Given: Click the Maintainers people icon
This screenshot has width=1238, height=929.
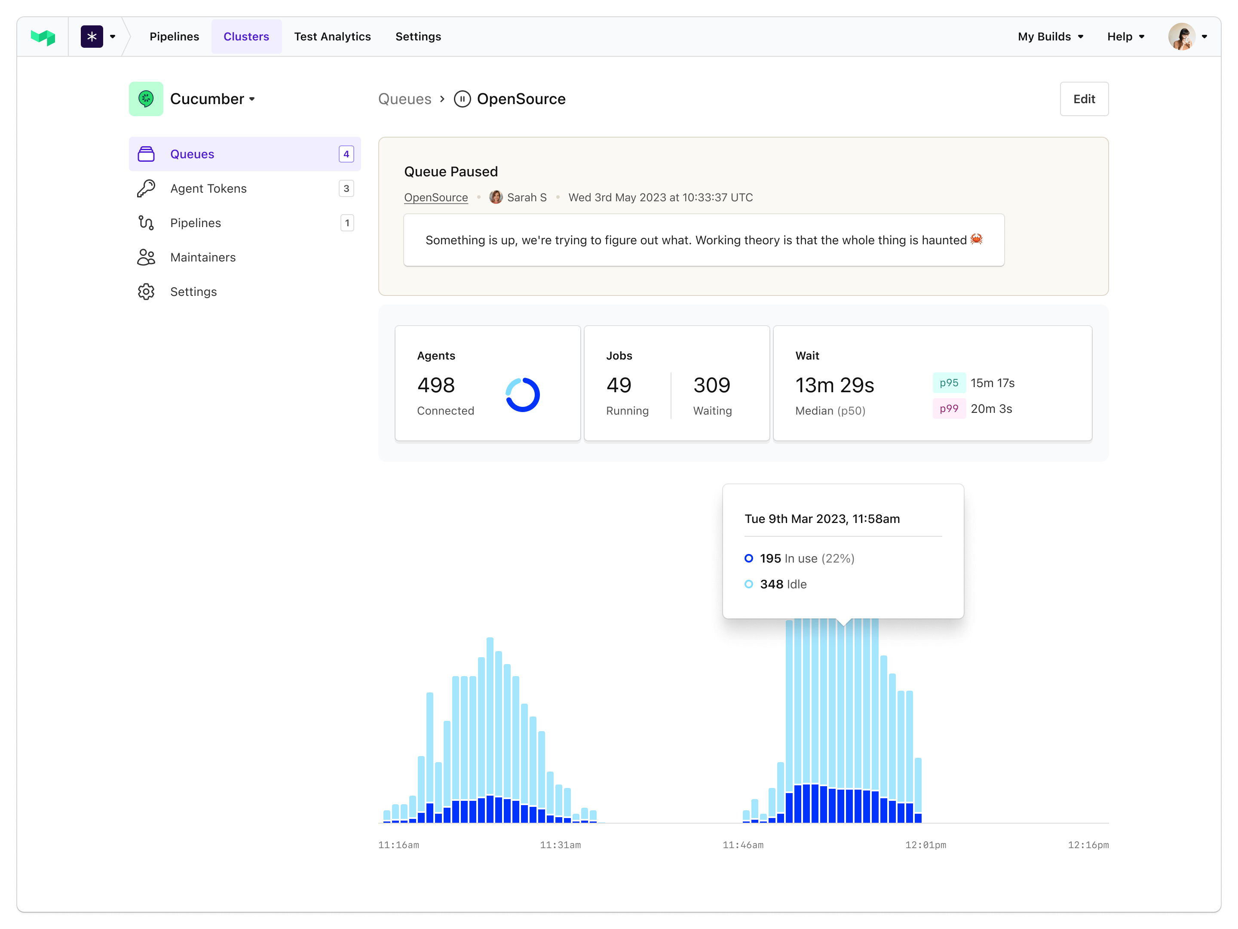Looking at the screenshot, I should 146,257.
